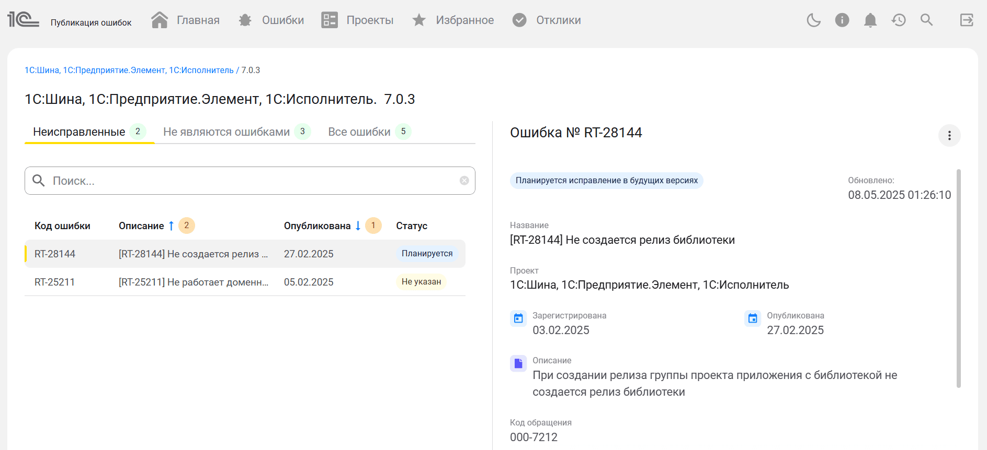Click the Не указан status badge
987x450 pixels.
pyautogui.click(x=421, y=281)
